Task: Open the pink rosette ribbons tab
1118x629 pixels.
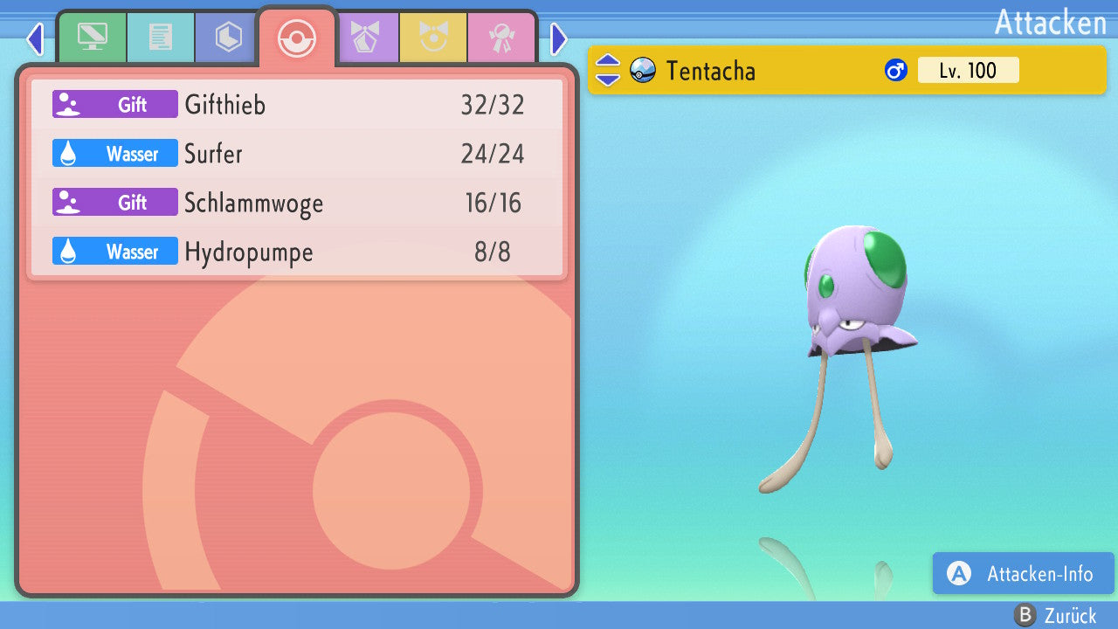Action: (x=500, y=38)
